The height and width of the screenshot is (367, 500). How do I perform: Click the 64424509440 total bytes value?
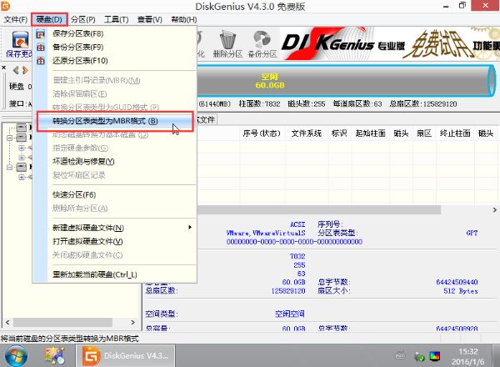(x=457, y=282)
